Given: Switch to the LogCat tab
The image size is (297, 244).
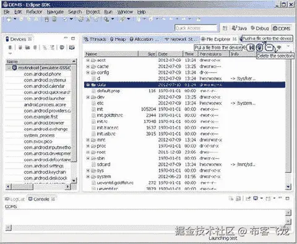Looking at the screenshot, I should 15,199.
